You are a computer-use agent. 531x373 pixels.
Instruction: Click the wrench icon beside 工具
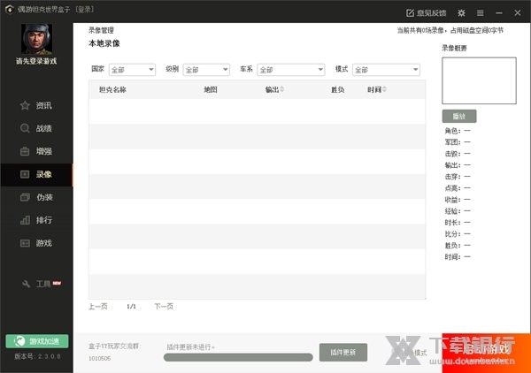26,284
